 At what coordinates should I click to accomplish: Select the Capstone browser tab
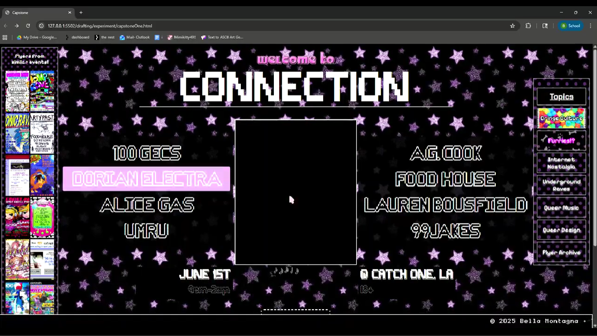click(x=38, y=13)
